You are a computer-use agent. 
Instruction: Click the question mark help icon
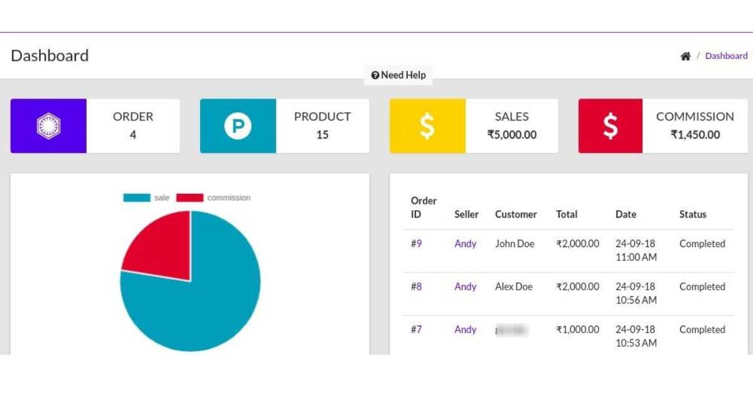[375, 75]
